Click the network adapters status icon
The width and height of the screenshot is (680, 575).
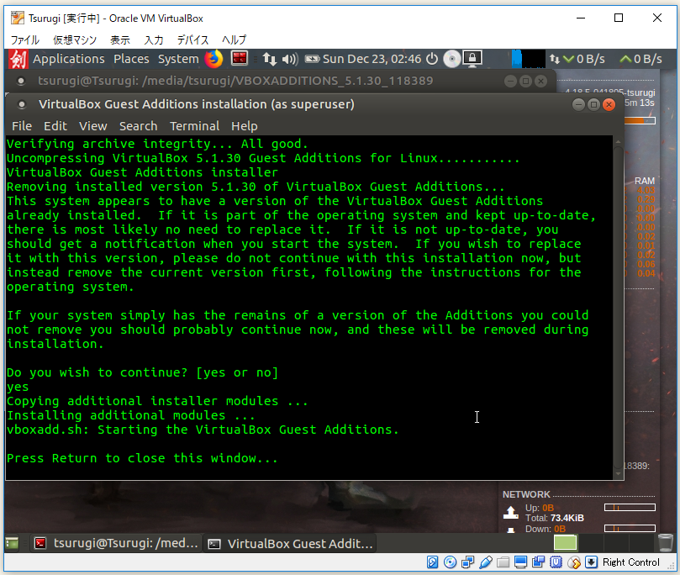[x=468, y=562]
